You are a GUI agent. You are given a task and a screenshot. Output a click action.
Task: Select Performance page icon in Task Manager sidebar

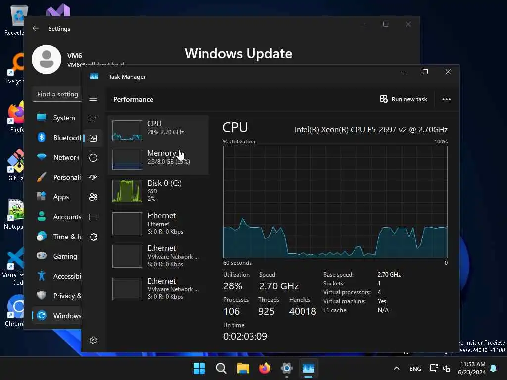coord(93,138)
